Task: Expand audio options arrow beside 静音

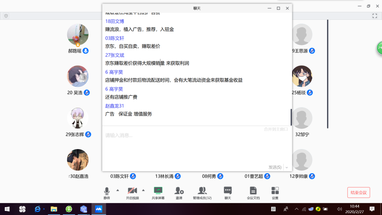Action: pos(117,190)
